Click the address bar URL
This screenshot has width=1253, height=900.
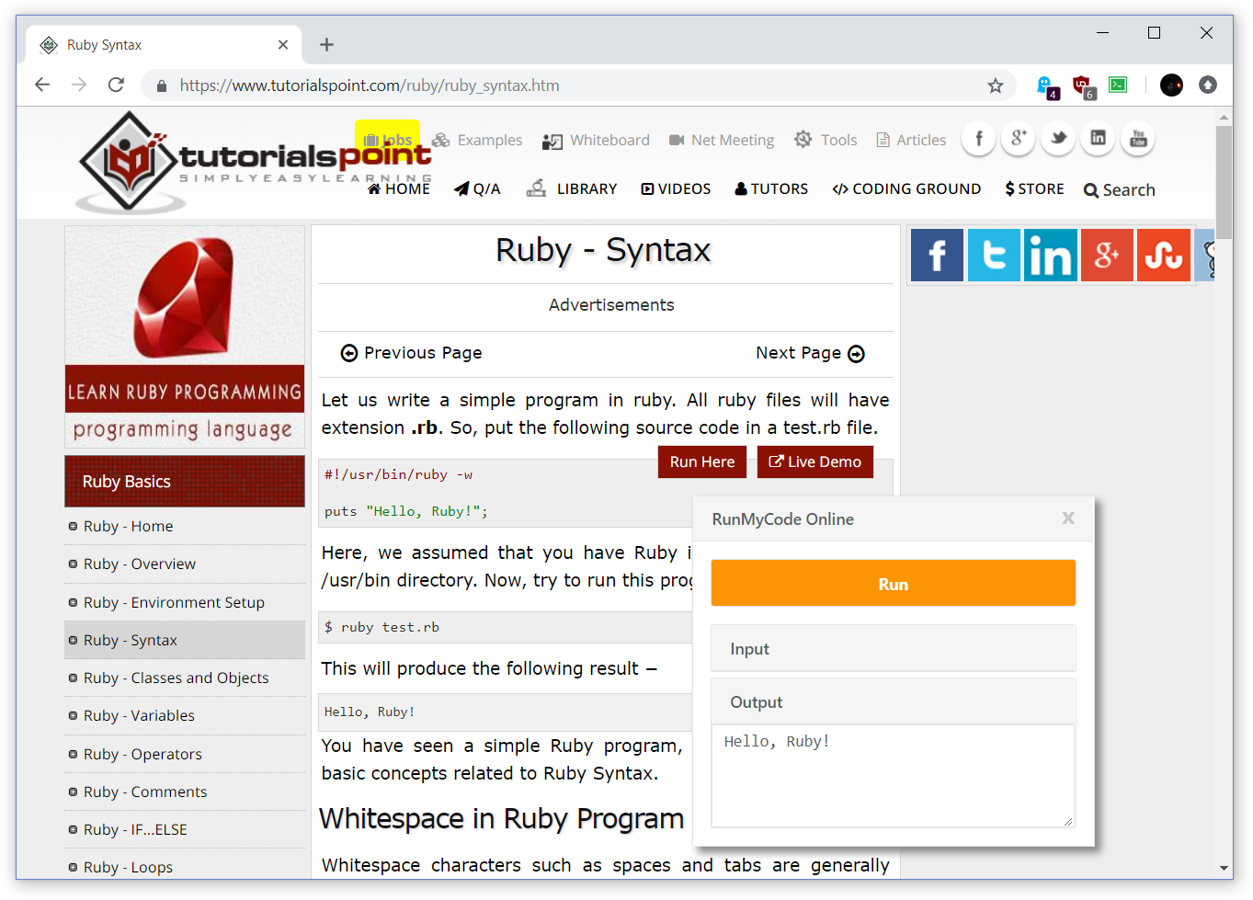[x=370, y=85]
